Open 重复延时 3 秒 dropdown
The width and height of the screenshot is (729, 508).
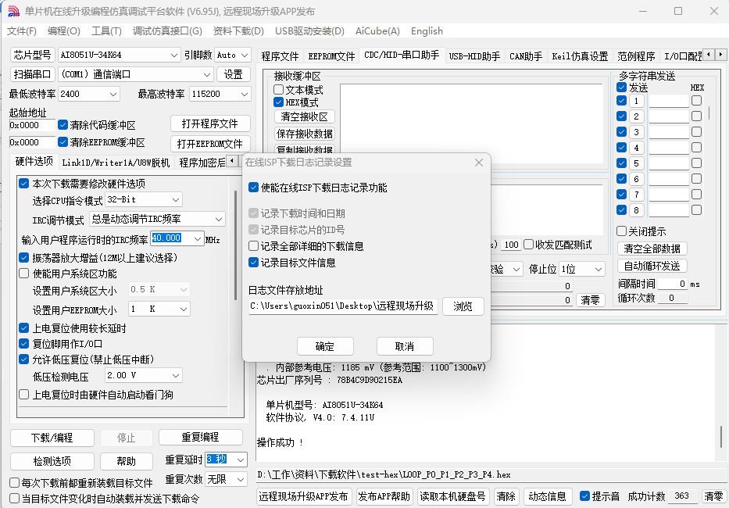tap(227, 460)
